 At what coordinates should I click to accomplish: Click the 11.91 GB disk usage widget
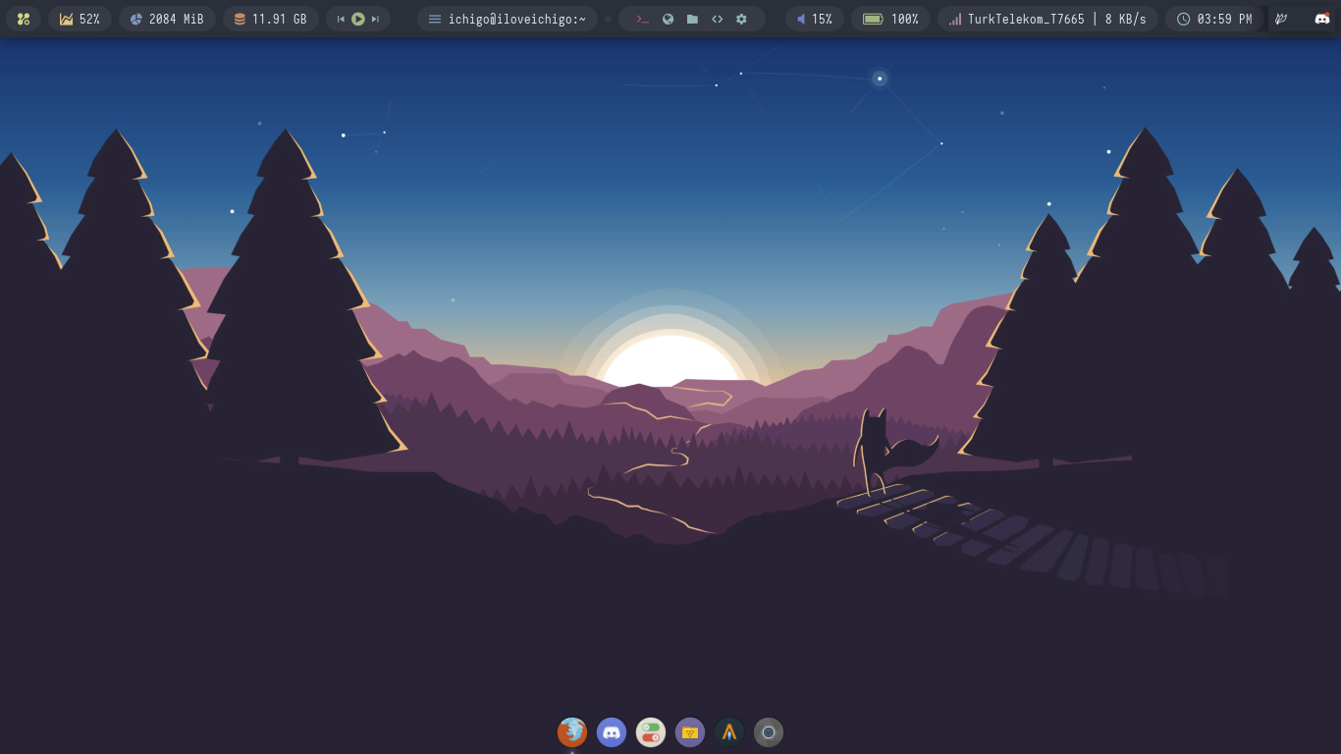point(270,19)
